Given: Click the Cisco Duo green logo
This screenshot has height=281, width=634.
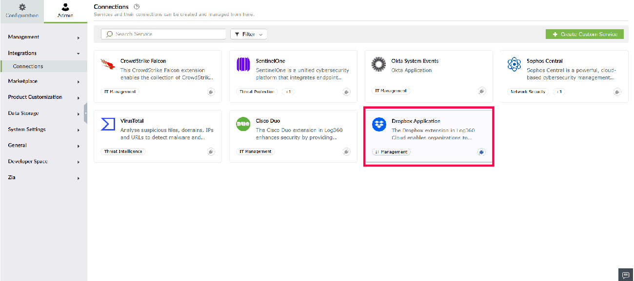Looking at the screenshot, I should [x=243, y=124].
